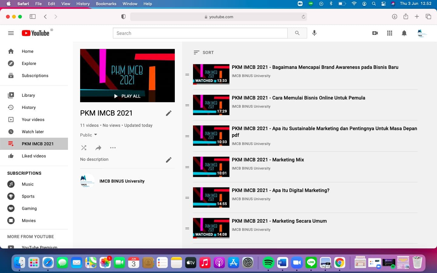Screen dimensions: 437x273
Task: Open the Safari app menu
Action: 23,4
